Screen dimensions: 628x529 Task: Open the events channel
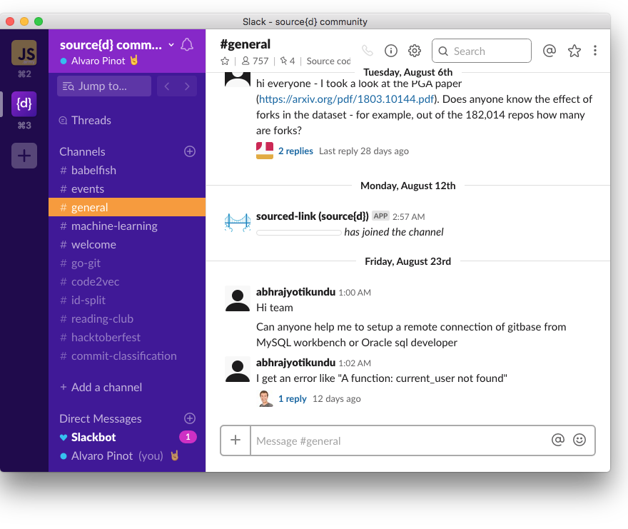(x=127, y=188)
